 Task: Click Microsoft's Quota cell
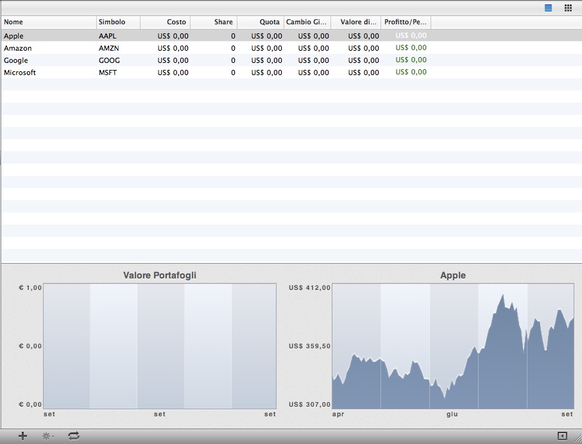[266, 73]
